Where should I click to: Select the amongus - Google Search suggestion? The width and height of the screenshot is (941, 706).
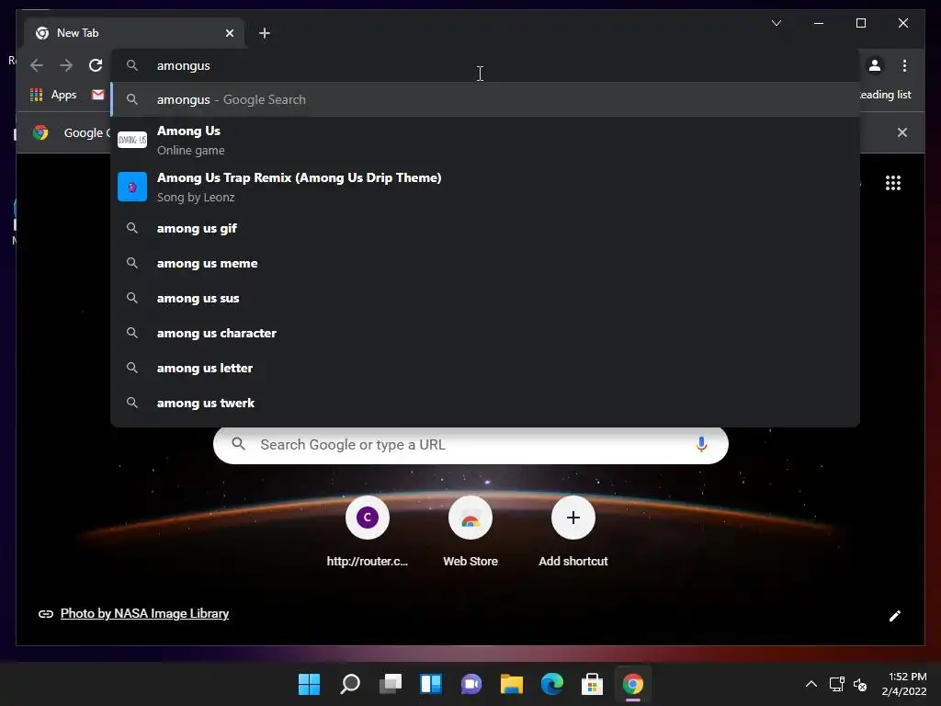(x=485, y=99)
